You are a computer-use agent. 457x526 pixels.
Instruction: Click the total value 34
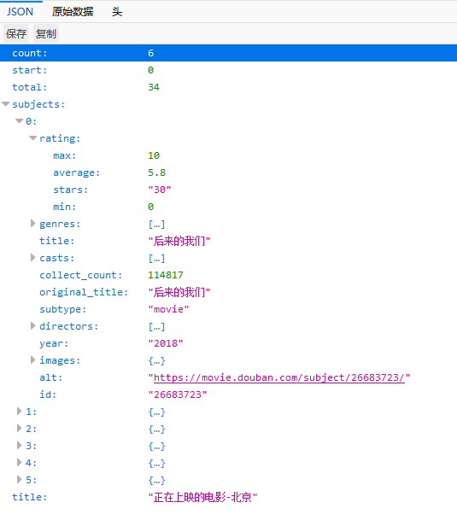tap(154, 87)
